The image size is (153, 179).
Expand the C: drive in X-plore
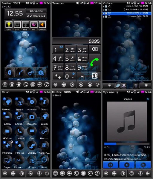(127, 6)
